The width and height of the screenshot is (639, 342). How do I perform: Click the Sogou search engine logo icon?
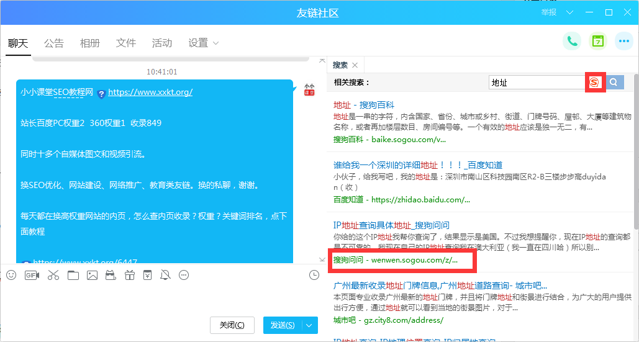594,83
